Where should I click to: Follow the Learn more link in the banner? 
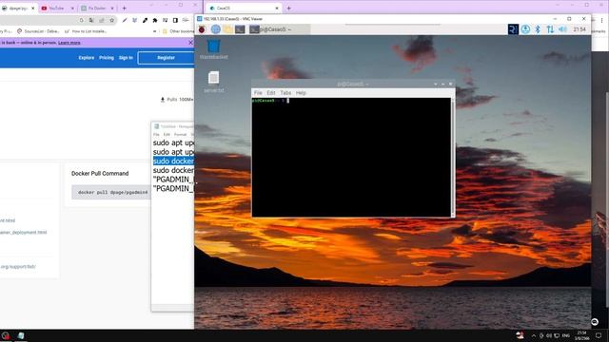point(69,43)
